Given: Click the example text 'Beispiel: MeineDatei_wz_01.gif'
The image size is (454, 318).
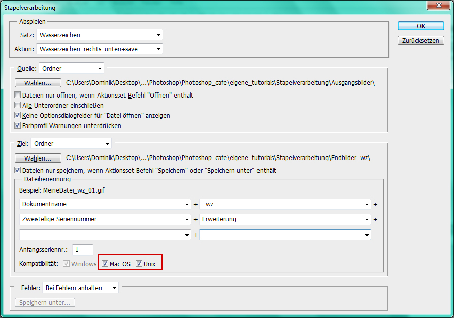Looking at the screenshot, I should [61, 190].
